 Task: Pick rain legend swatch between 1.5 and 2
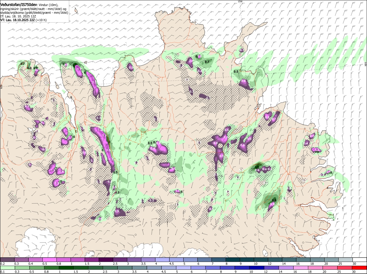pos(81,268)
